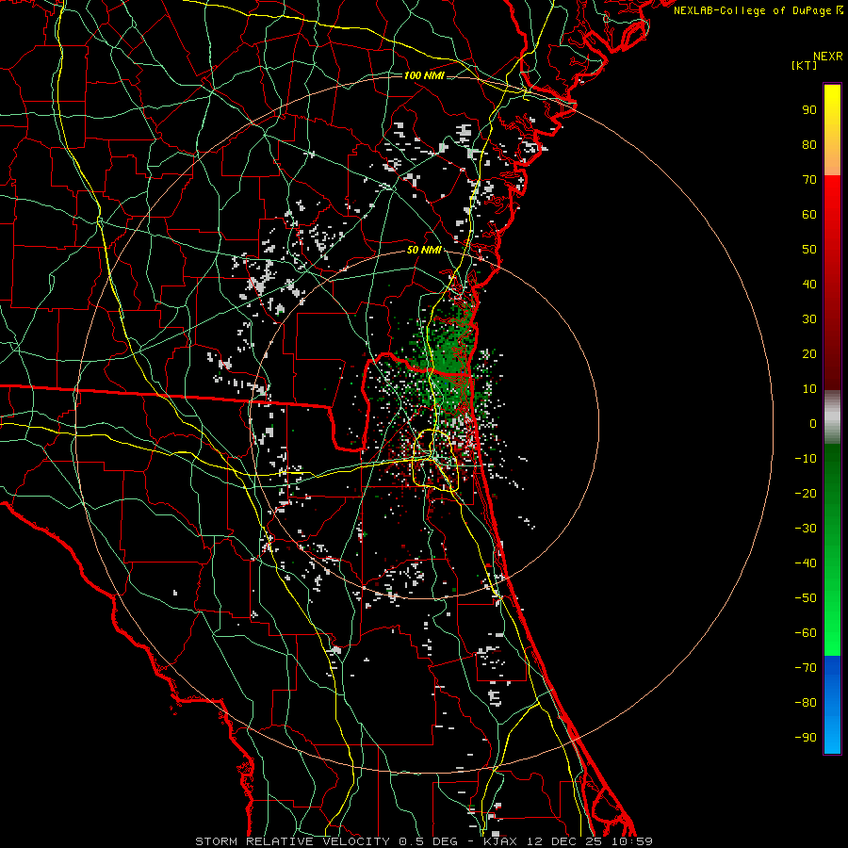Click the yellow top segment of the color bar
Screen dimensions: 848x848
coord(832,130)
